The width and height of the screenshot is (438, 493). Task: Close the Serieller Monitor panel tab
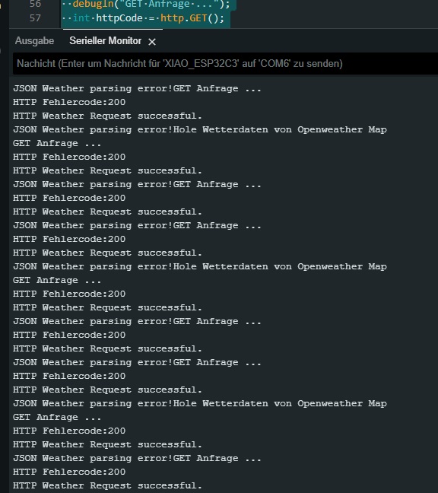pyautogui.click(x=152, y=42)
